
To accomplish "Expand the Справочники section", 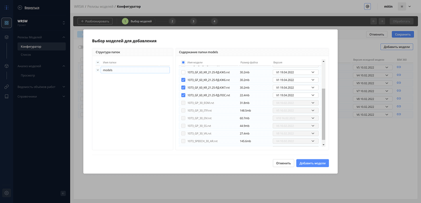I will pos(64,96).
